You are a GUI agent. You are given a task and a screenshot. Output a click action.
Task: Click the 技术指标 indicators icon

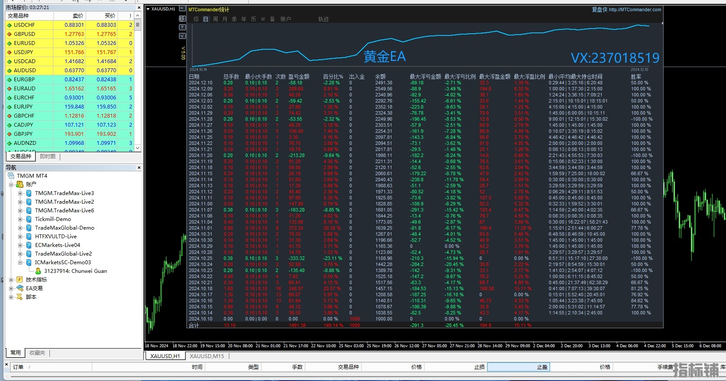tap(20, 280)
